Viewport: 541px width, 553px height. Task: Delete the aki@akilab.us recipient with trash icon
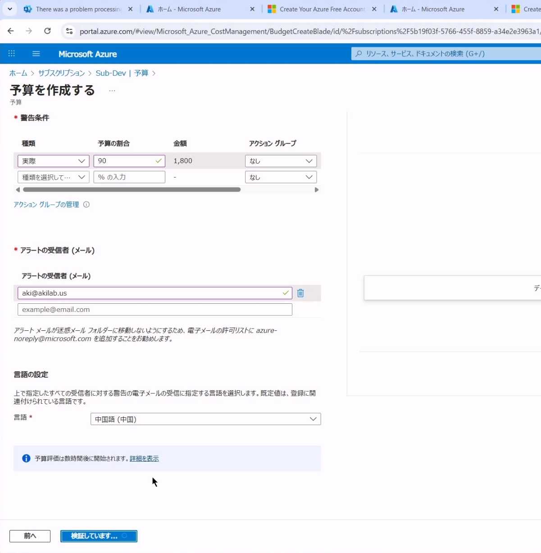click(300, 293)
